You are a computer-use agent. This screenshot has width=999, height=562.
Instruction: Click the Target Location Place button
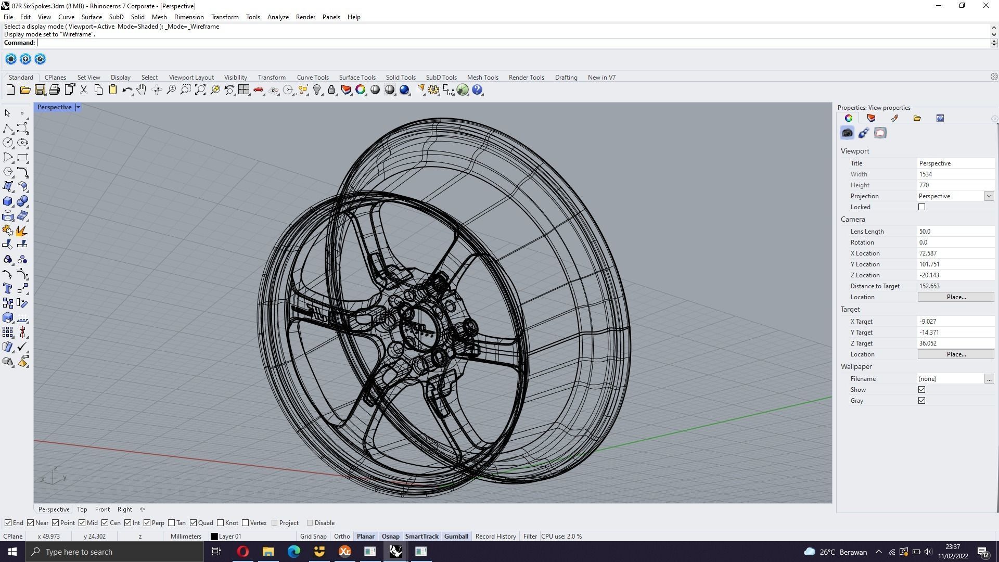pos(956,354)
